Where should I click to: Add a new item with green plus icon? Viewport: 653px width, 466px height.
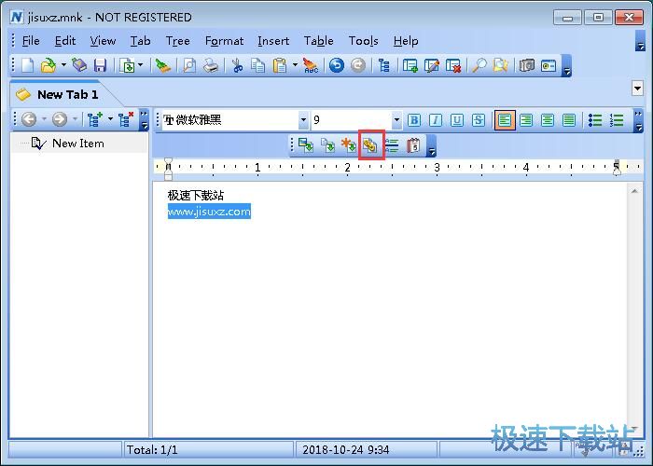pos(410,65)
